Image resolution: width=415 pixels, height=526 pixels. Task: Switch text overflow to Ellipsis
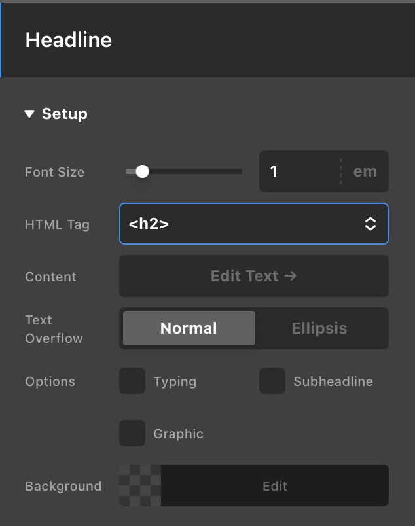coord(319,328)
